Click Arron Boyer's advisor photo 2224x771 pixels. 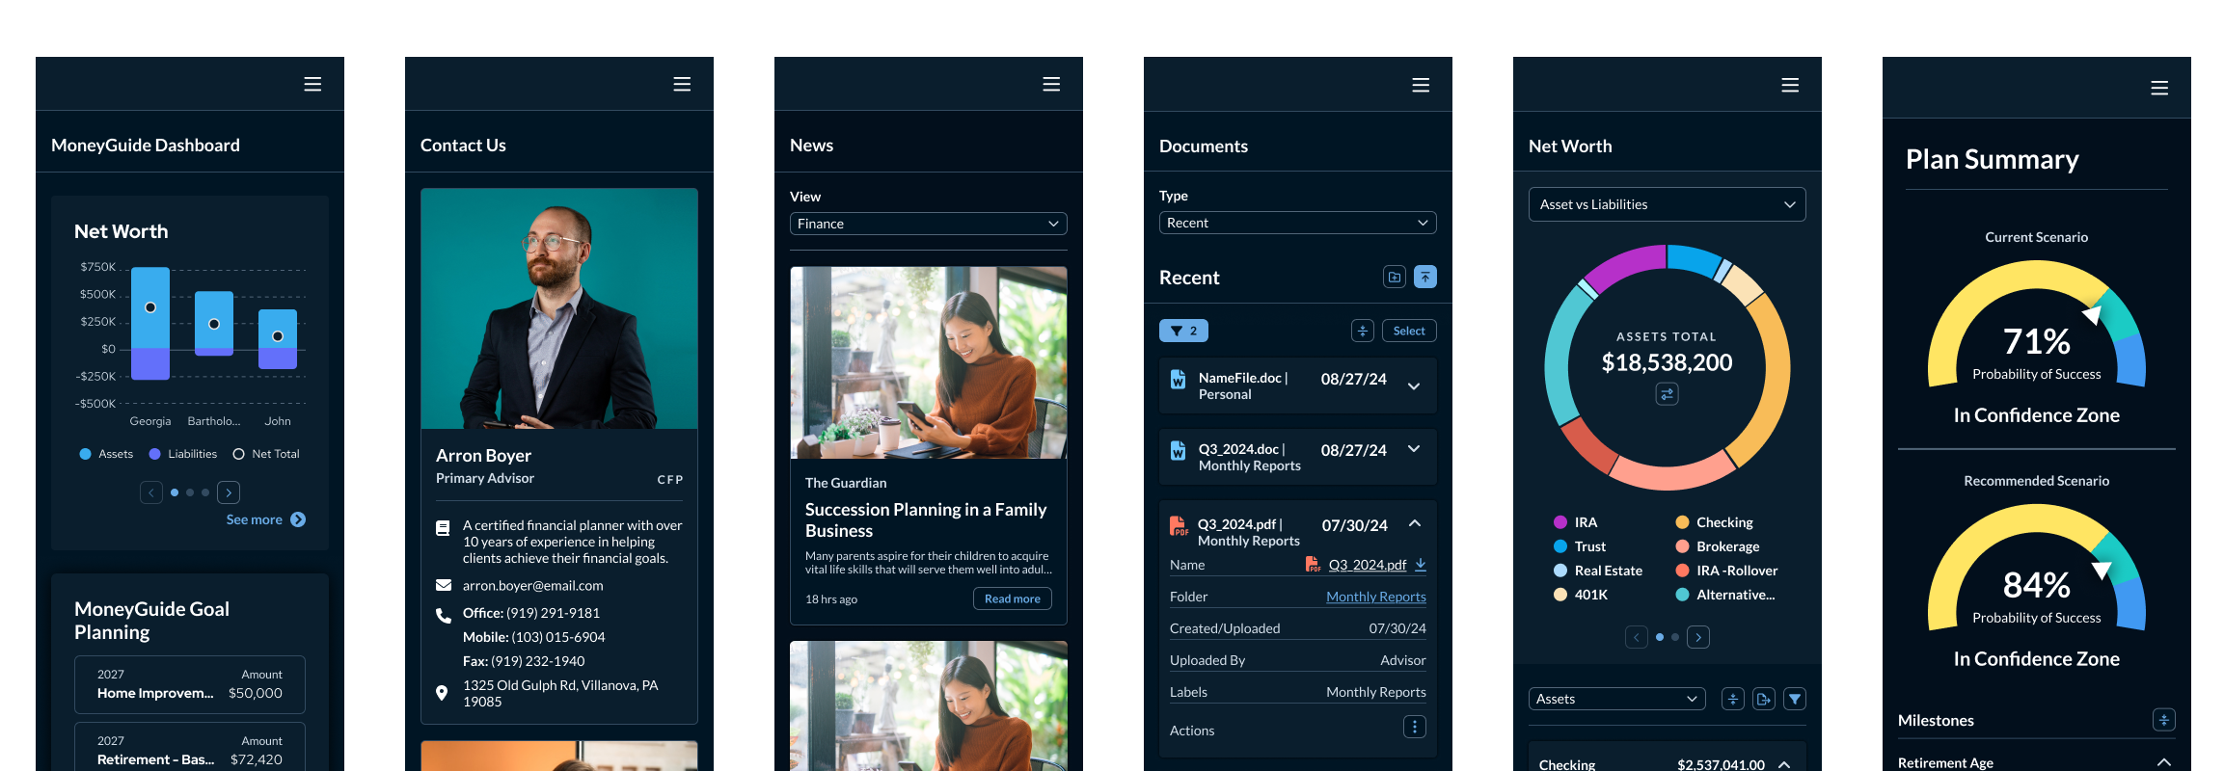pyautogui.click(x=559, y=308)
